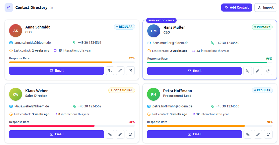This screenshot has height=145, width=279.
Task: Edit Anna Schmidt's contact with pencil icon
Action: pyautogui.click(x=120, y=71)
